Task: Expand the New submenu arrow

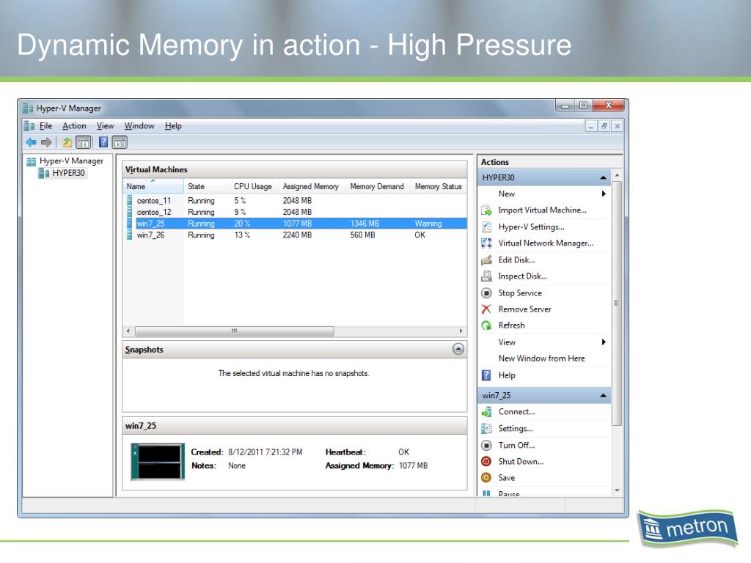Action: (x=604, y=194)
